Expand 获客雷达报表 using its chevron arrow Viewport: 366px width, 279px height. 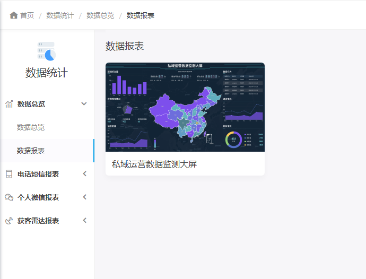(x=84, y=221)
